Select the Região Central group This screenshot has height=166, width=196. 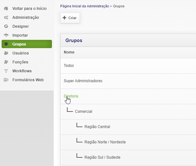click(97, 127)
